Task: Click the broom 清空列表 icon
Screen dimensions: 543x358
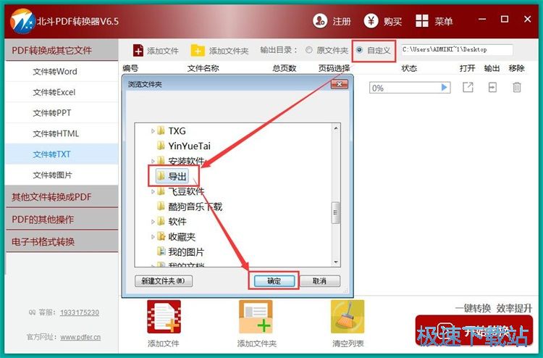Action: point(348,317)
